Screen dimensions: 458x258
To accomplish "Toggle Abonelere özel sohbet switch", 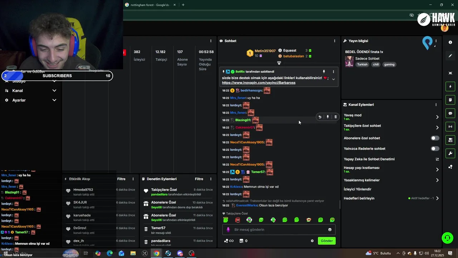I will point(435,138).
